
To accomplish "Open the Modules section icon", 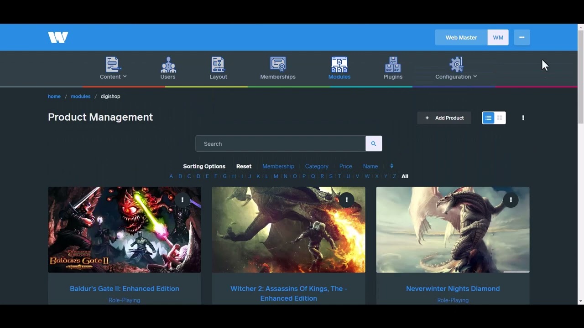I will [339, 64].
